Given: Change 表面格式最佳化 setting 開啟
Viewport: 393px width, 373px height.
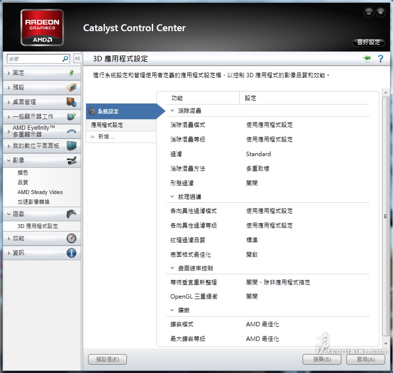Looking at the screenshot, I should [x=252, y=254].
